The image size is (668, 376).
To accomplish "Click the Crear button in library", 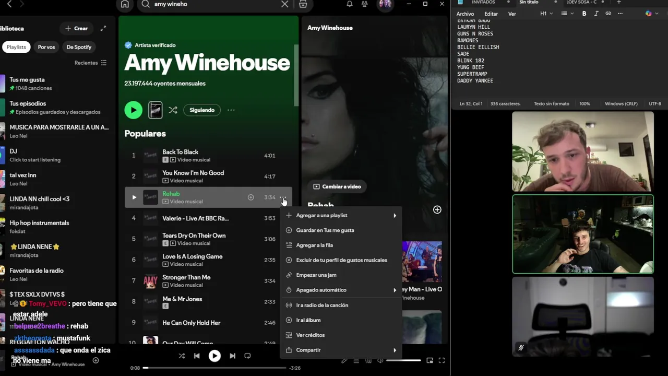I will (x=76, y=28).
